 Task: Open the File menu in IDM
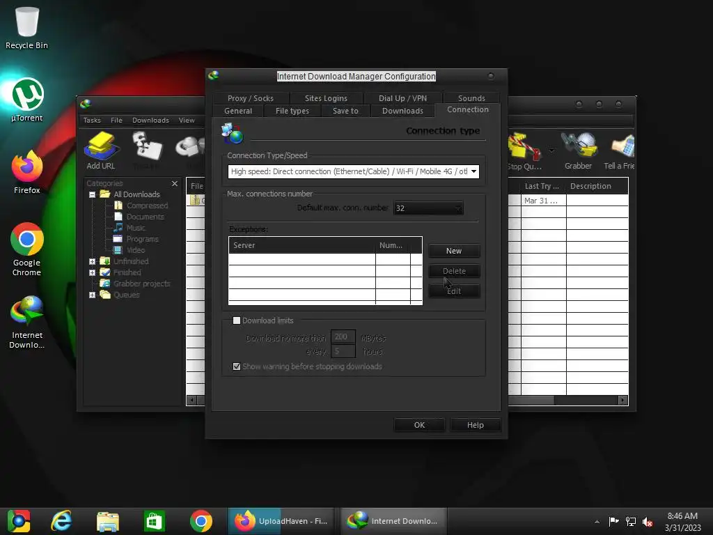tap(116, 120)
